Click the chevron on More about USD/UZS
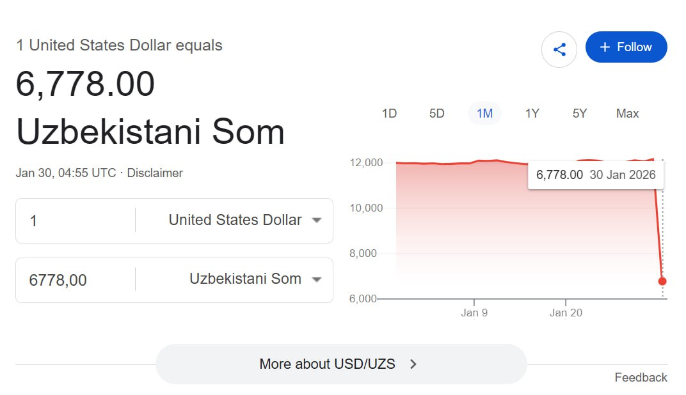The image size is (686, 395). [413, 364]
